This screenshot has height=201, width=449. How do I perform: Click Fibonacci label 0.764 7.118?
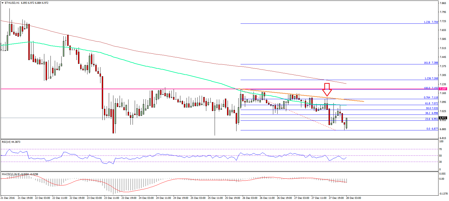pos(431,98)
